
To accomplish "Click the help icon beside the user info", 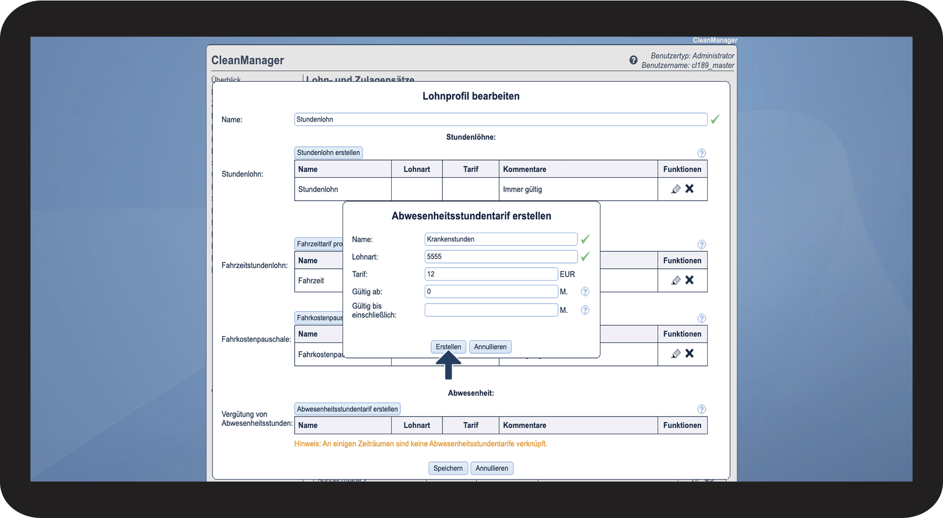I will click(633, 60).
